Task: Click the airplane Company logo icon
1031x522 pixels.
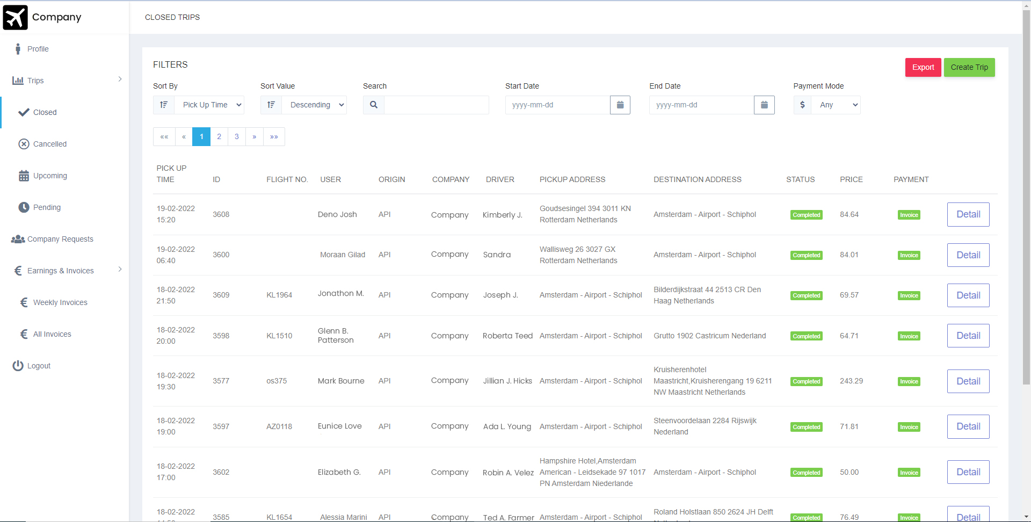Action: (15, 17)
